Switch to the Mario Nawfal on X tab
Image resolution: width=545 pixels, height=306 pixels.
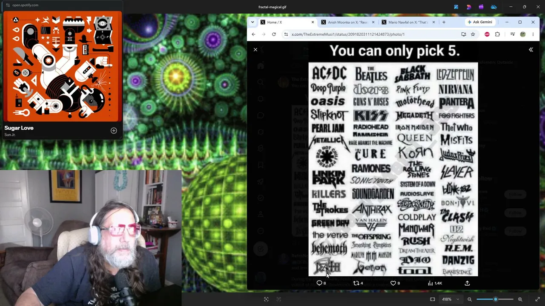click(408, 22)
